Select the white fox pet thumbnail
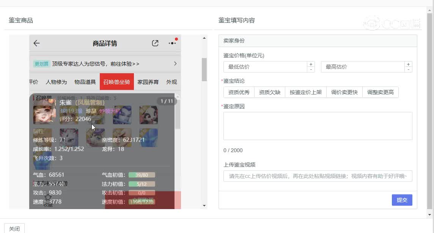Viewport: 434px width, 233px height. 69,137
